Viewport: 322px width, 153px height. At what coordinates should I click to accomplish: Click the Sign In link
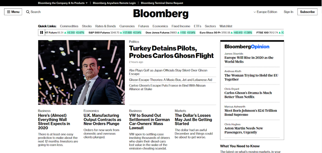click(x=288, y=12)
